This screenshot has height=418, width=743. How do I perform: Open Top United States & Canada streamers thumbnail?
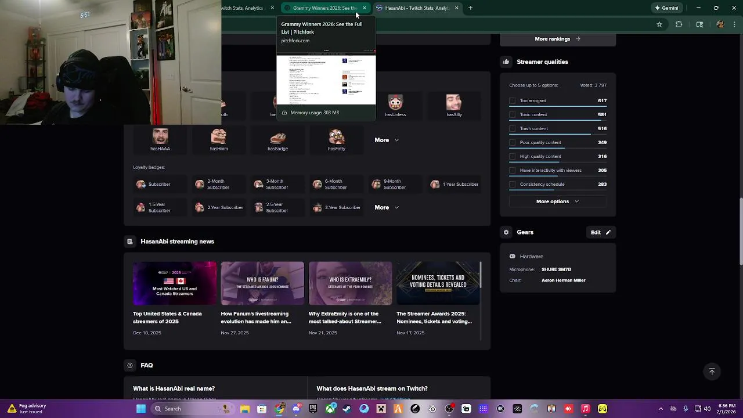[175, 283]
